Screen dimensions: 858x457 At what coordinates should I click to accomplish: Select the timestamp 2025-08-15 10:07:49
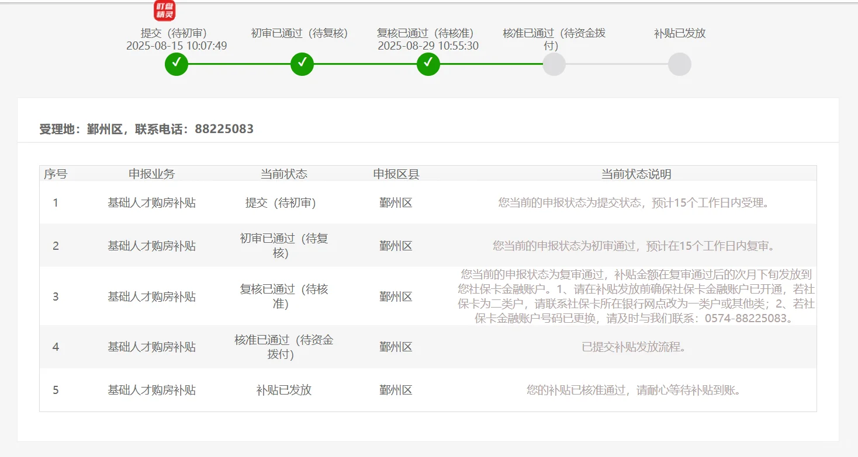tap(177, 46)
